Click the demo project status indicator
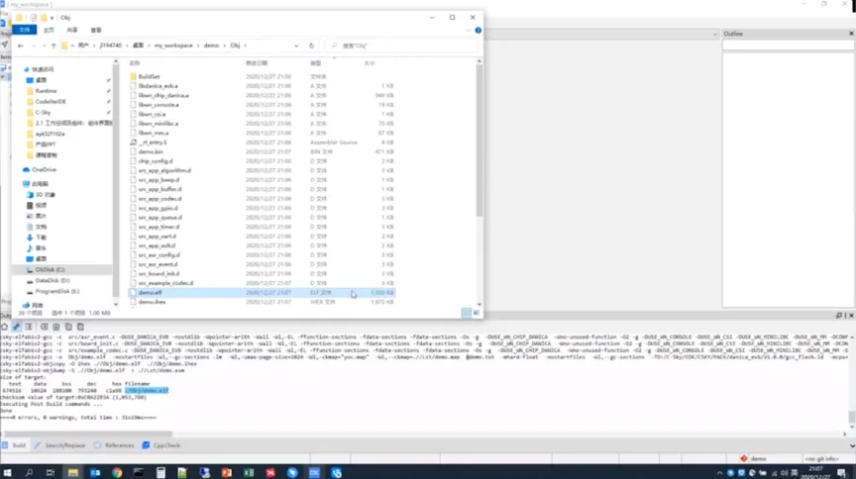The height and width of the screenshot is (479, 856). coord(754,459)
